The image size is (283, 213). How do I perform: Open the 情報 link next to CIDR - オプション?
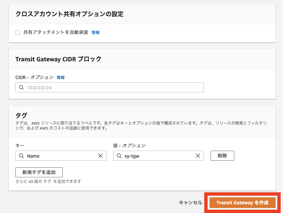61,77
